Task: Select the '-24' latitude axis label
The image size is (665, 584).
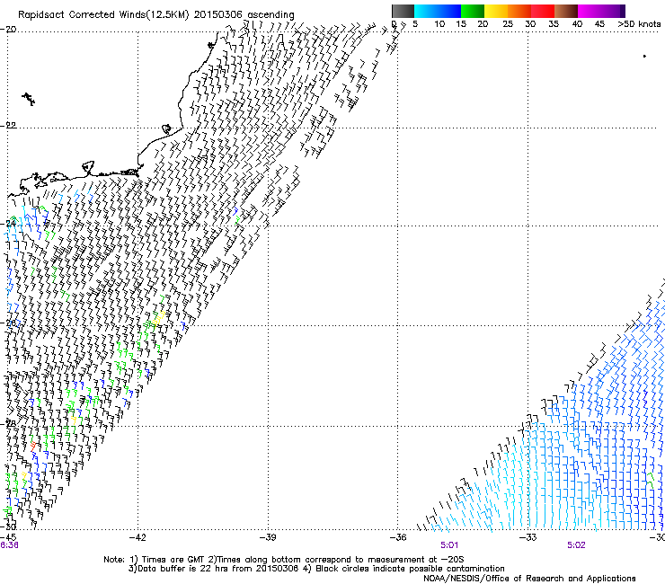Action: (8, 223)
